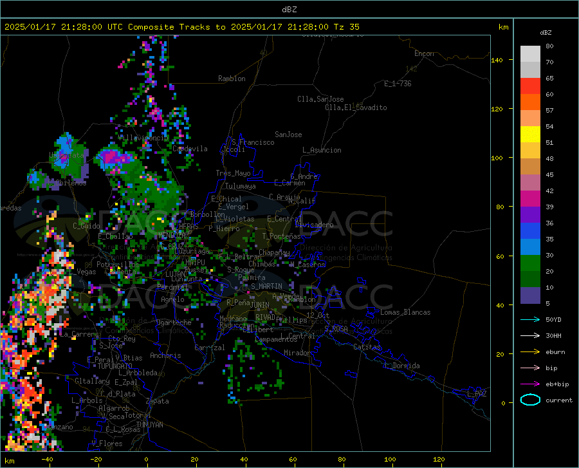
Task: Click the MENDOZA city label on map
Action: pos(172,236)
